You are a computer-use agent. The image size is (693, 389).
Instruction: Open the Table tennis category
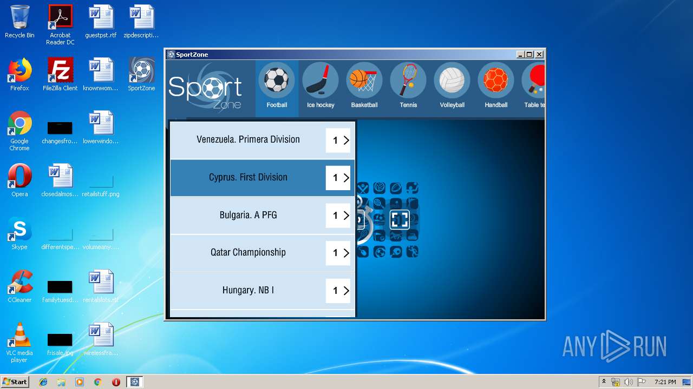[533, 86]
